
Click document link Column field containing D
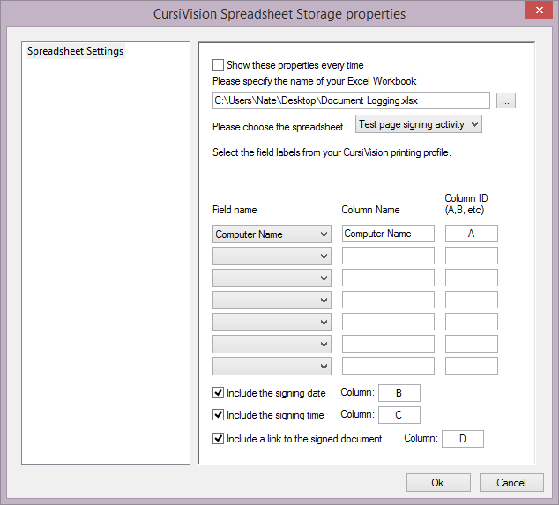pyautogui.click(x=462, y=438)
